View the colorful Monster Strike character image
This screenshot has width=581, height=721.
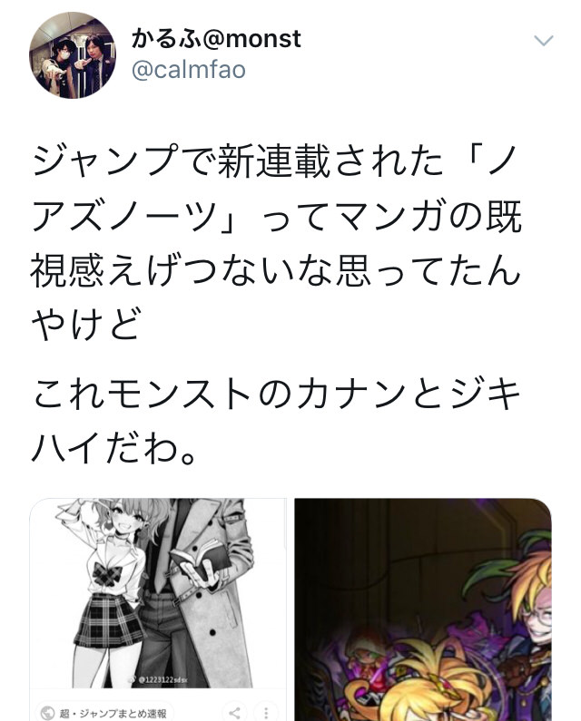point(423,609)
